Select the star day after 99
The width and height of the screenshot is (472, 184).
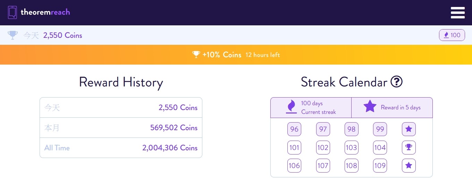pyautogui.click(x=408, y=129)
